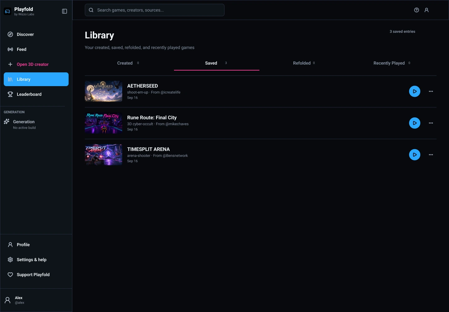449x312 pixels.
Task: Click 'From @icreatelife' creator text
Action: point(166,92)
